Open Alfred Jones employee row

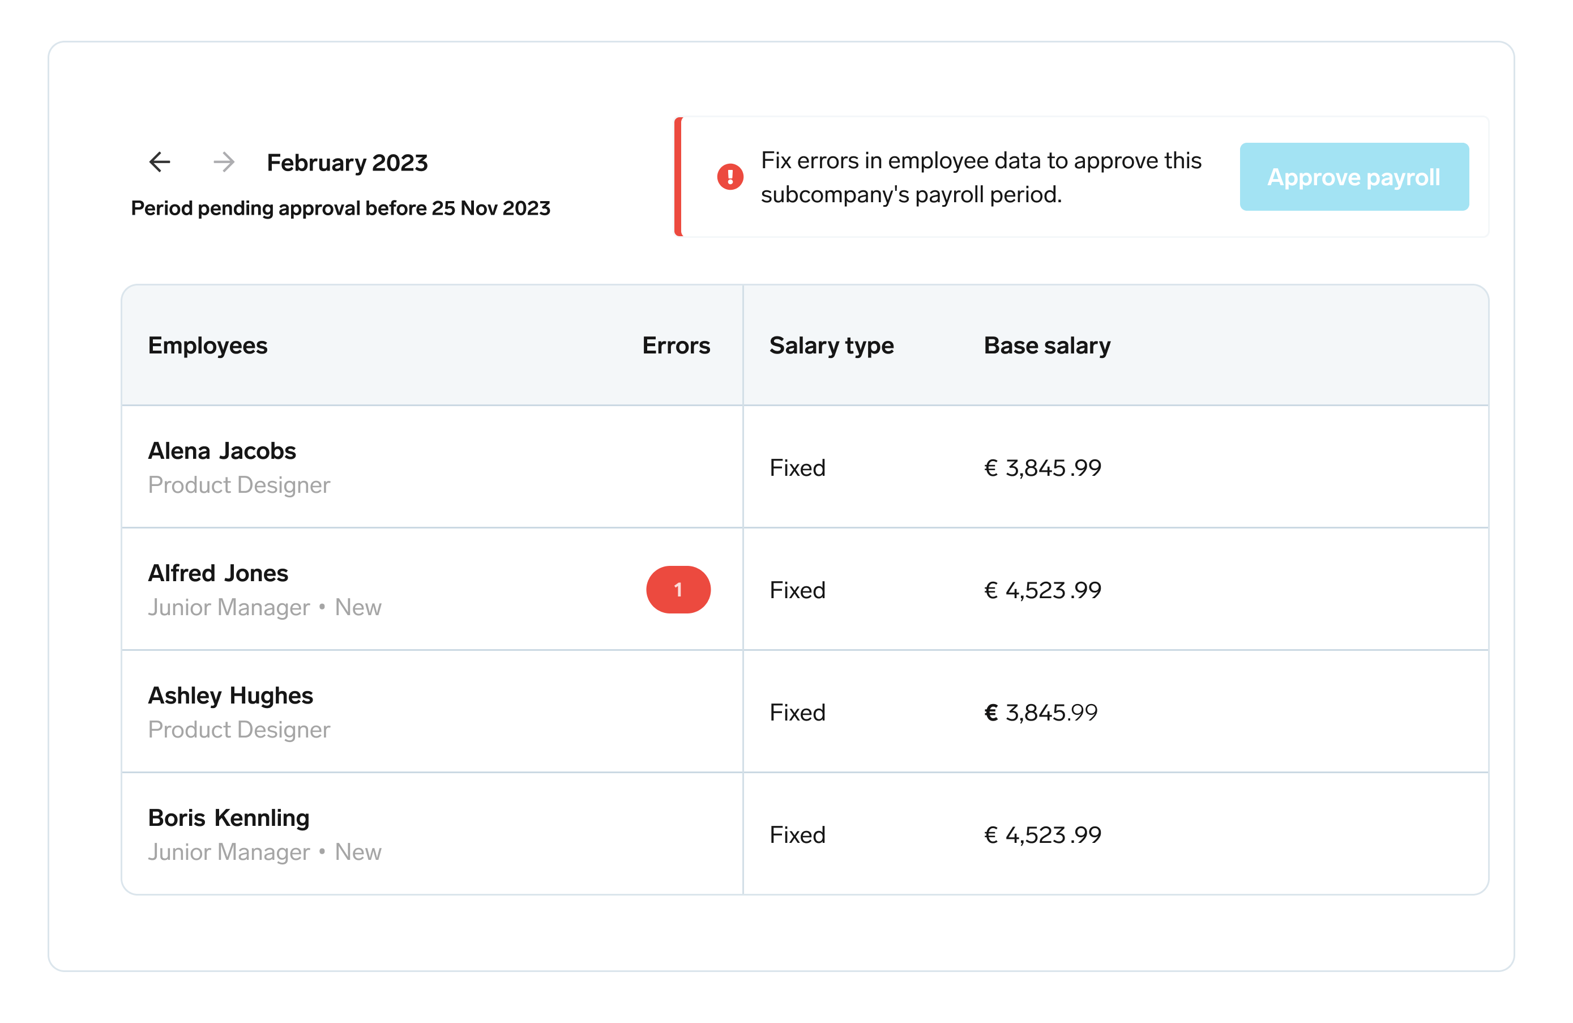(805, 589)
